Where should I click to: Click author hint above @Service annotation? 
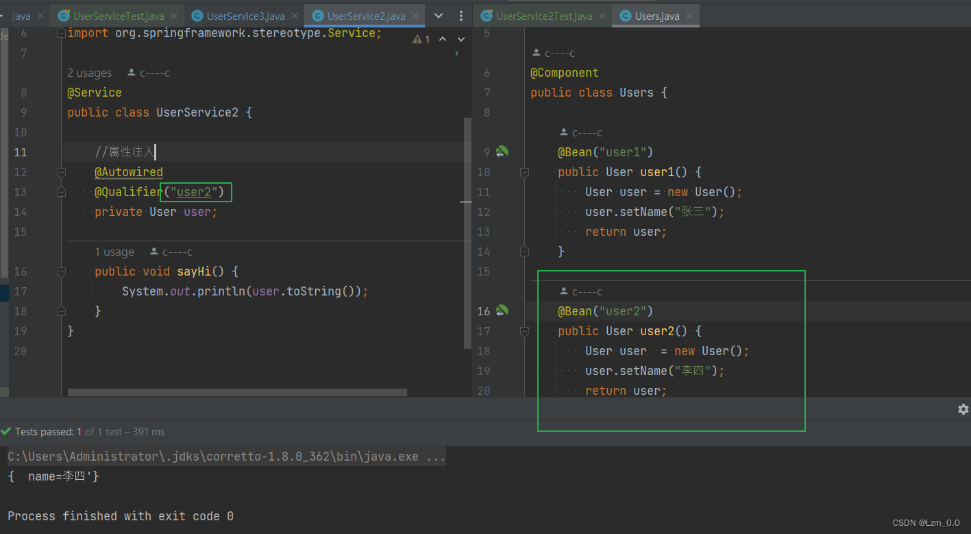click(x=148, y=73)
